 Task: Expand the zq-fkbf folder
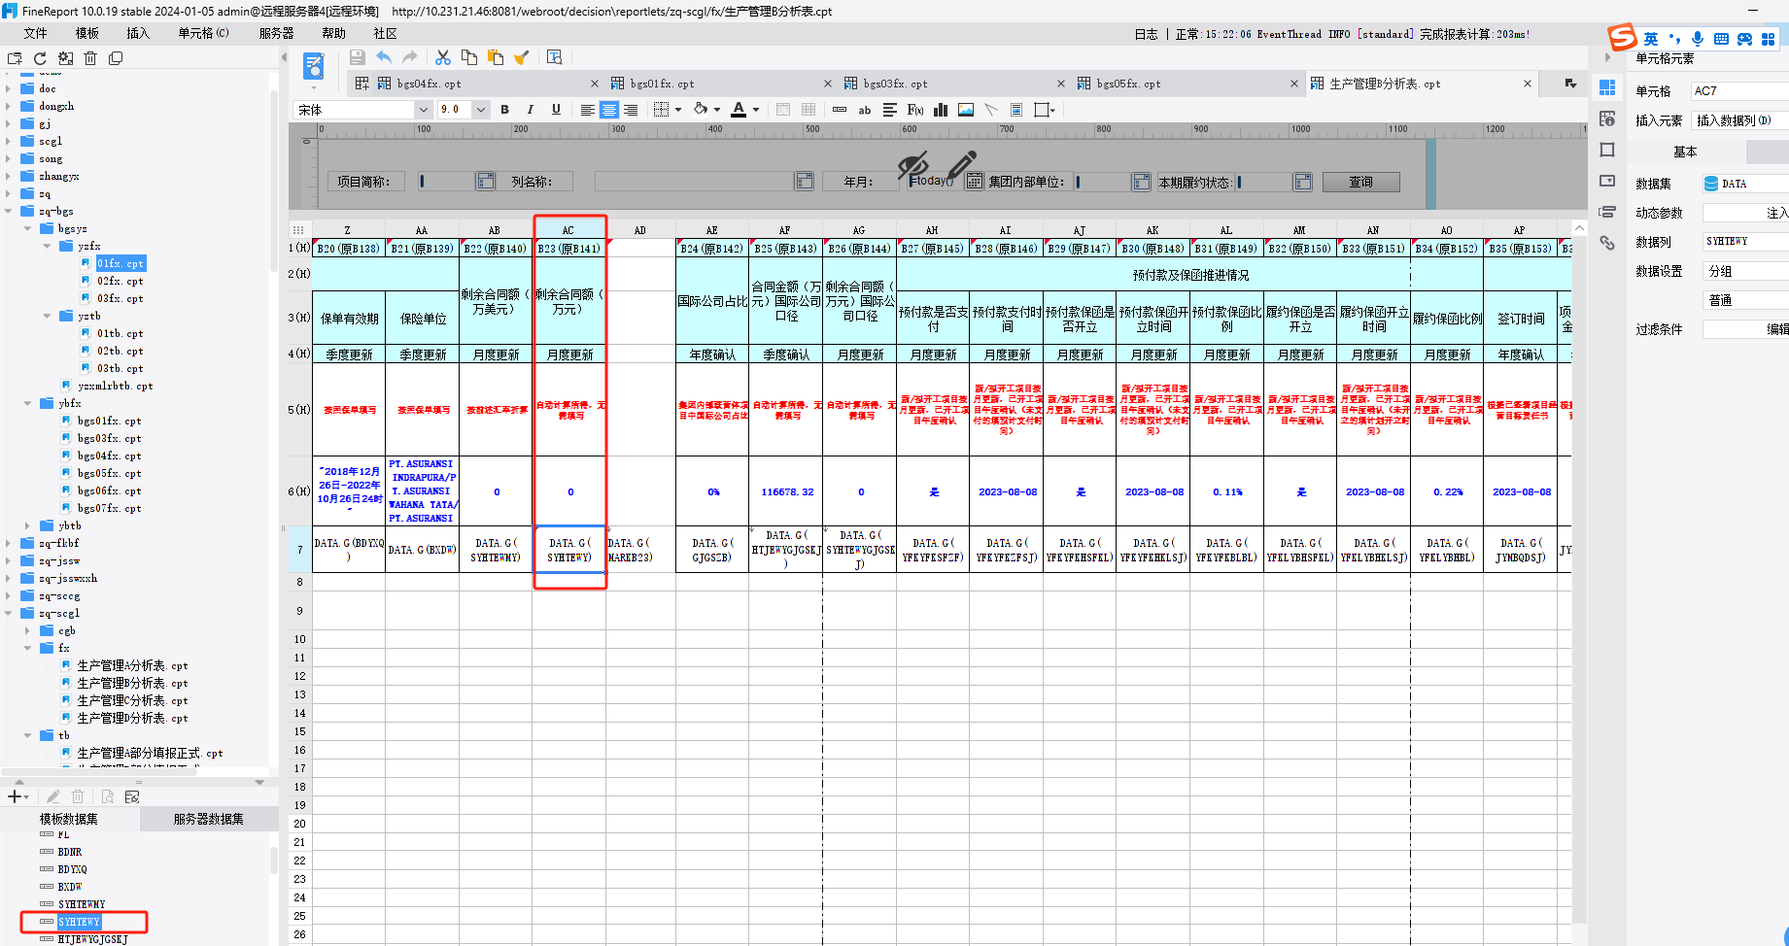[9, 543]
